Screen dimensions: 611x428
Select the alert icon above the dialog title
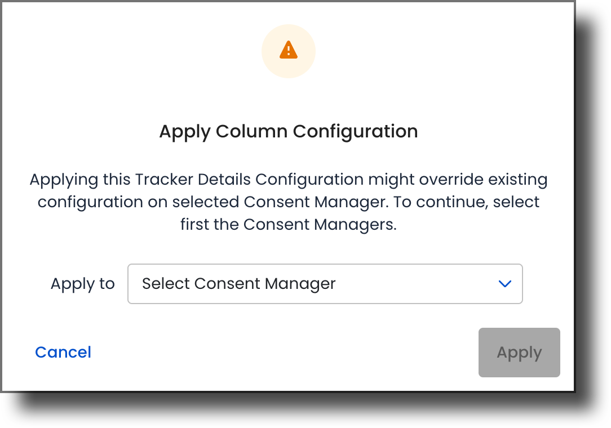pyautogui.click(x=289, y=51)
